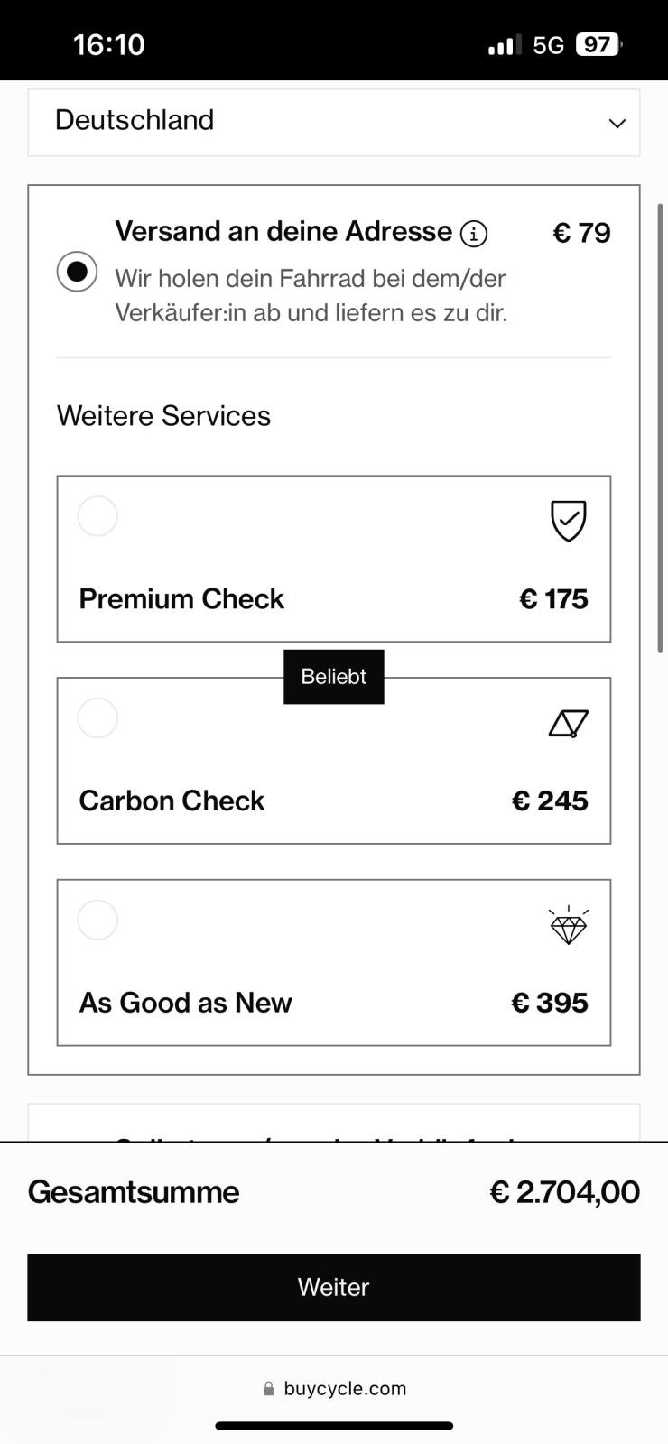The height and width of the screenshot is (1444, 668).
Task: Tap the 5G cellular signal bars icon
Action: click(x=504, y=45)
